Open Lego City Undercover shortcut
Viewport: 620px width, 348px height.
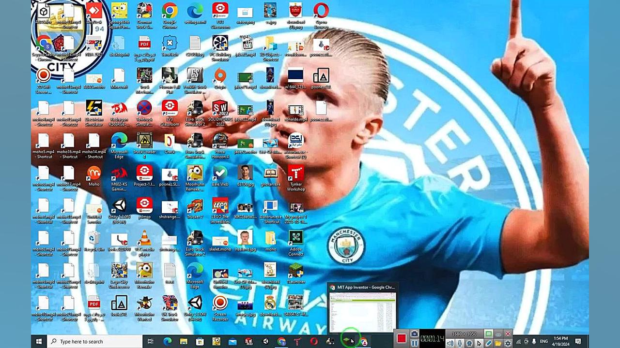(119, 275)
